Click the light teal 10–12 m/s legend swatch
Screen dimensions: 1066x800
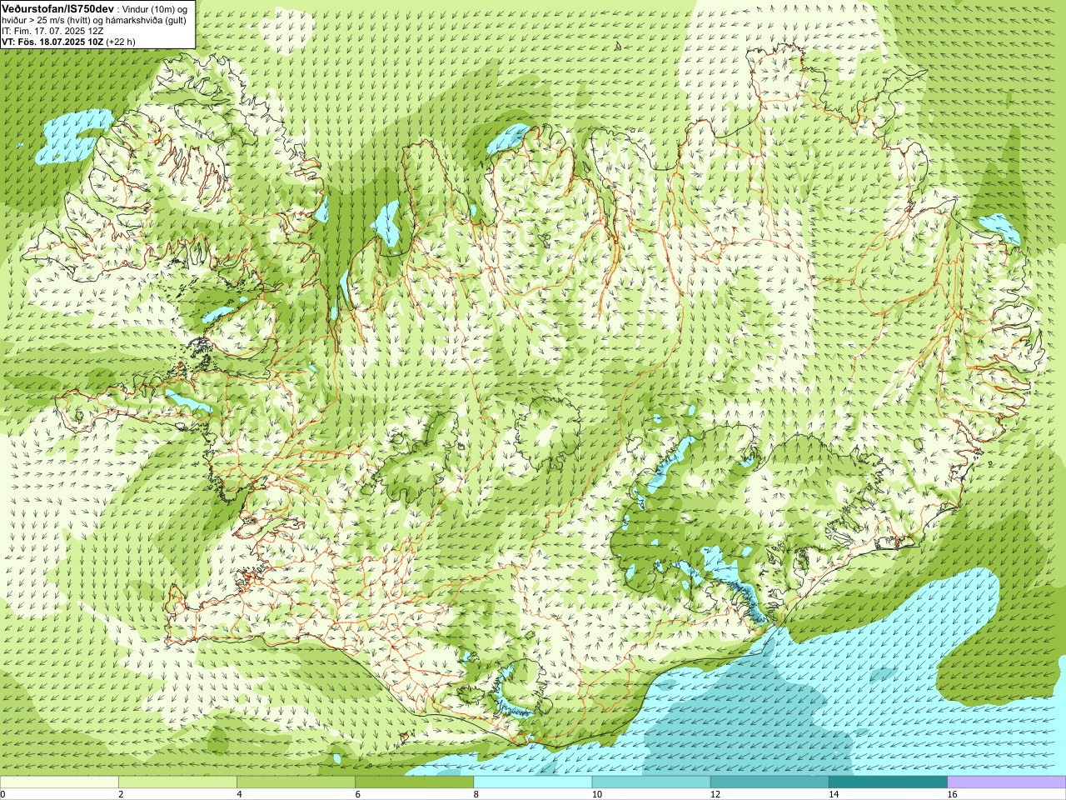651,782
